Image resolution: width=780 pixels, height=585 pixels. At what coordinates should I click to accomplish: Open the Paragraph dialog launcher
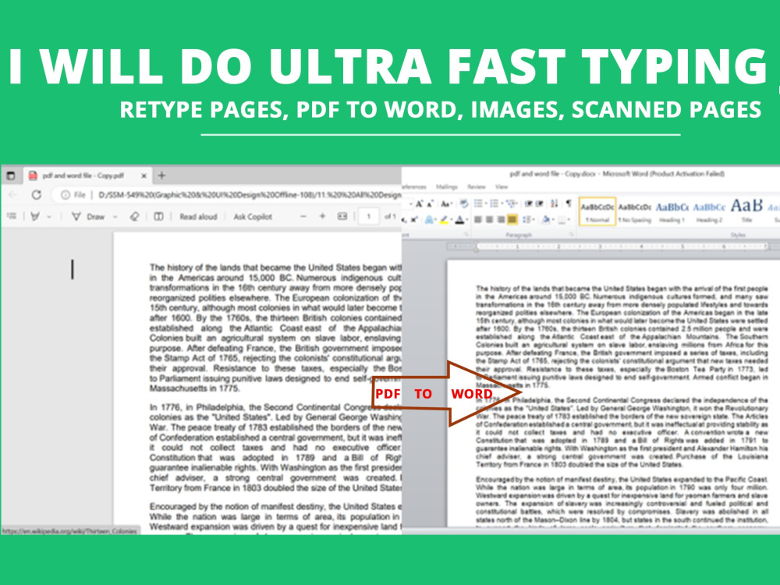[x=572, y=234]
